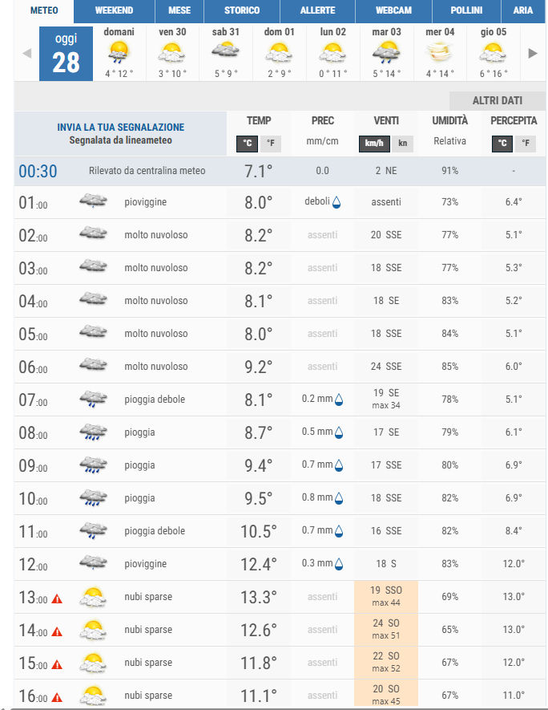Image resolution: width=548 pixels, height=710 pixels.
Task: Switch to the STORICO tab
Action: click(242, 10)
